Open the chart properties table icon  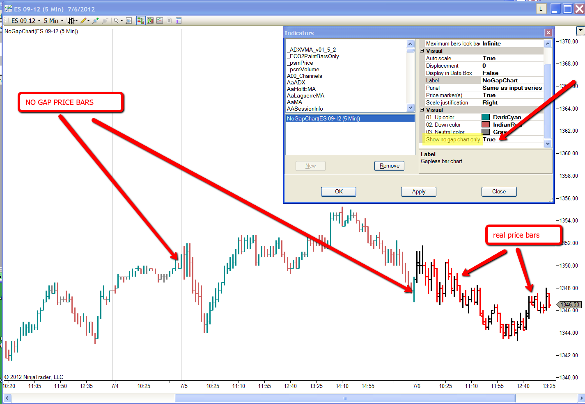179,20
